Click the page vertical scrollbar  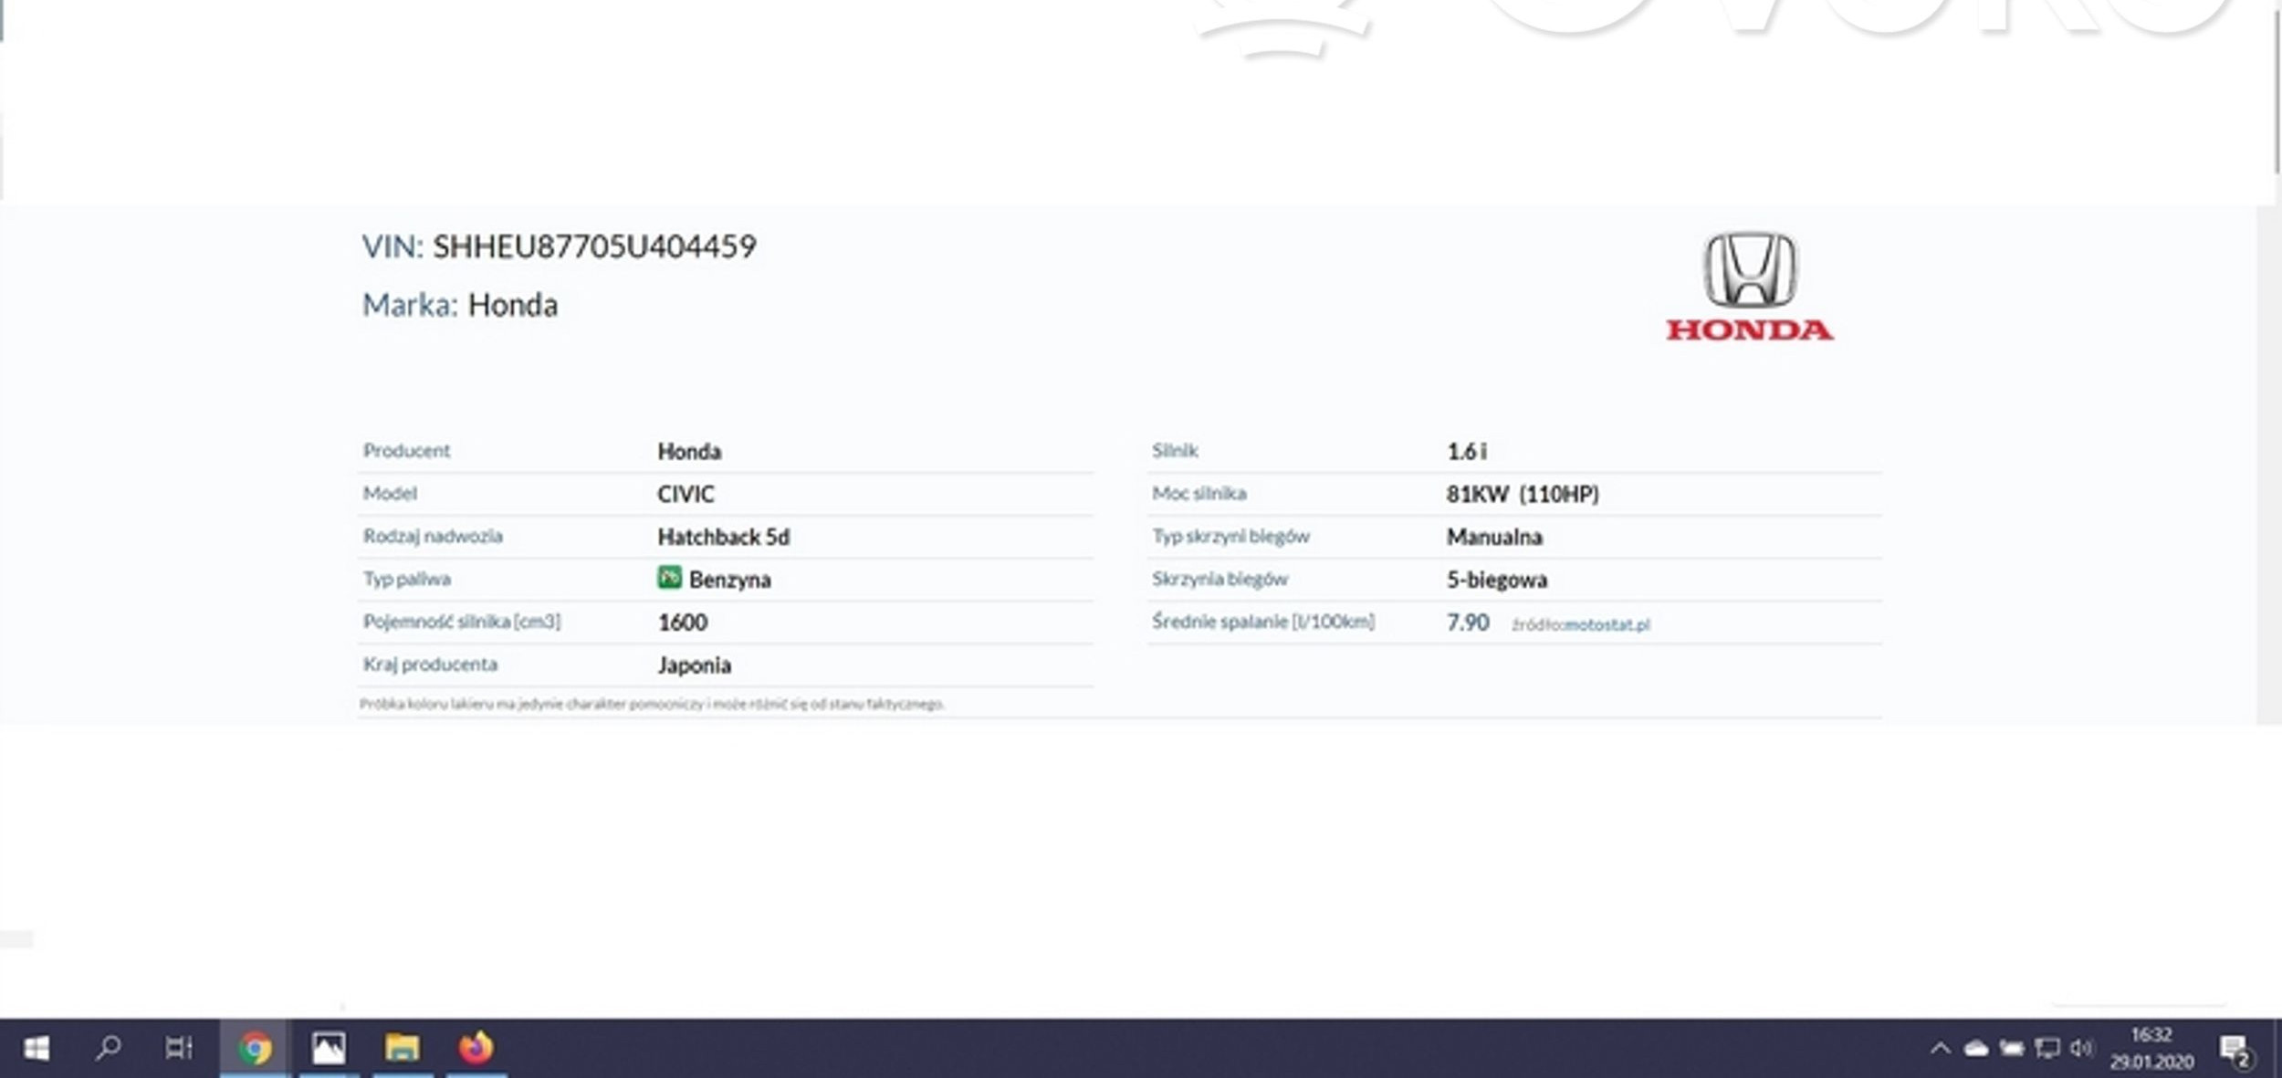tap(2276, 91)
